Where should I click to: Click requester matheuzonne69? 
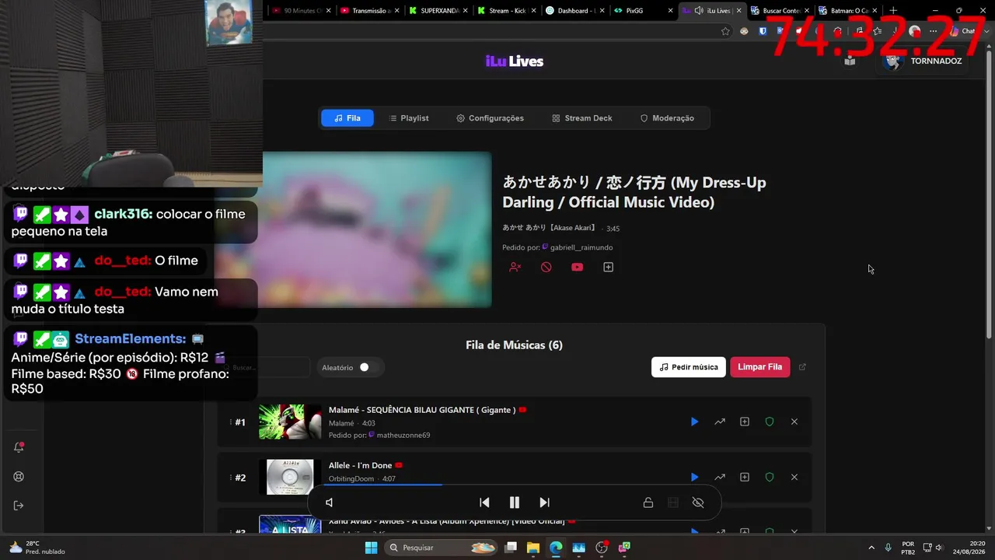click(403, 436)
